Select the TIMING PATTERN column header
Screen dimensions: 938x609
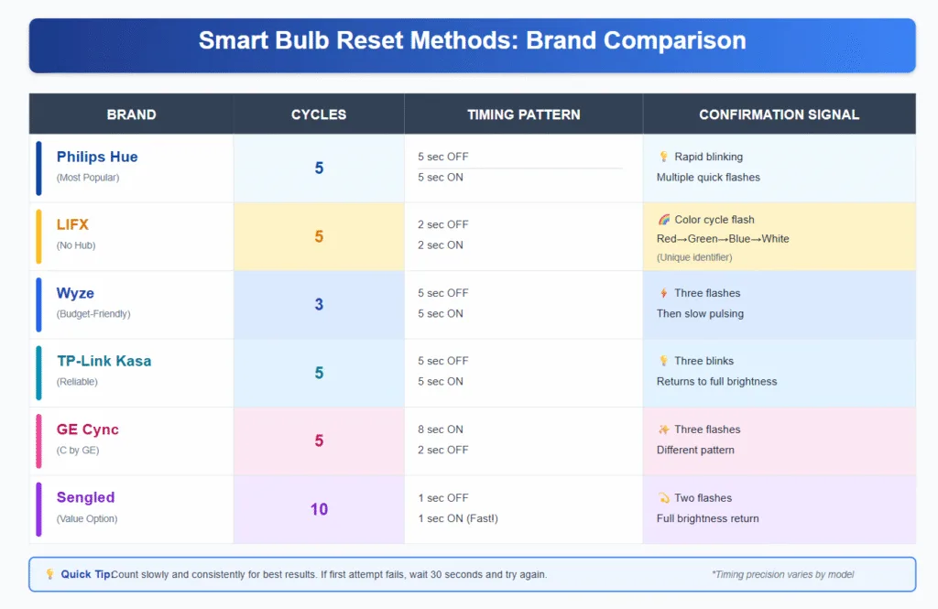(523, 114)
